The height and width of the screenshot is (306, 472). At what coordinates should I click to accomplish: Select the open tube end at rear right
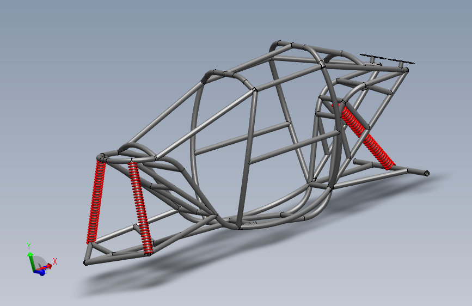(x=427, y=173)
